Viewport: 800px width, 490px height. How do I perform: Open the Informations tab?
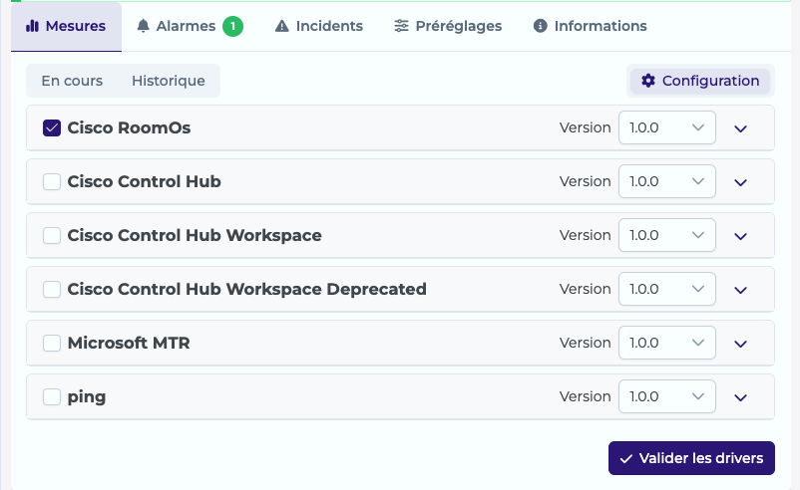(590, 26)
